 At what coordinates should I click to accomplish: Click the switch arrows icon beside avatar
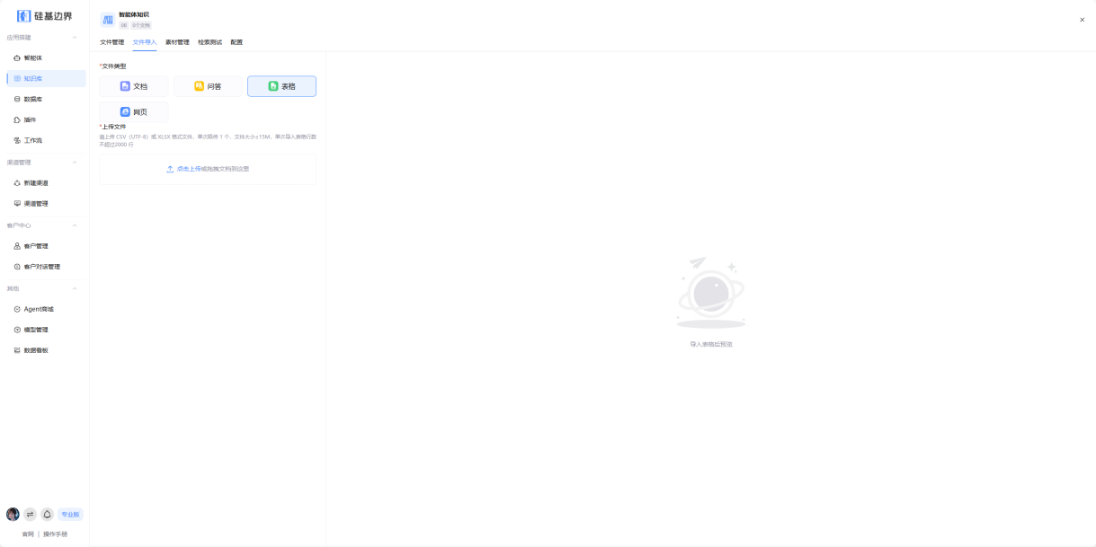30,515
